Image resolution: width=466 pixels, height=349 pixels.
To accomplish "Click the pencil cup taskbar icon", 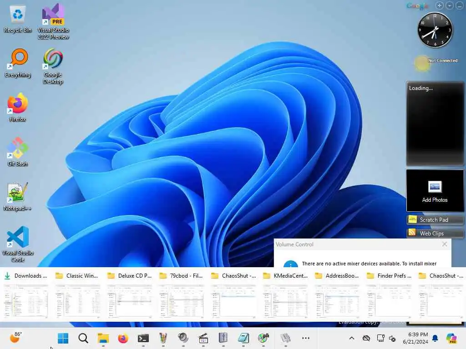I will click(x=163, y=338).
